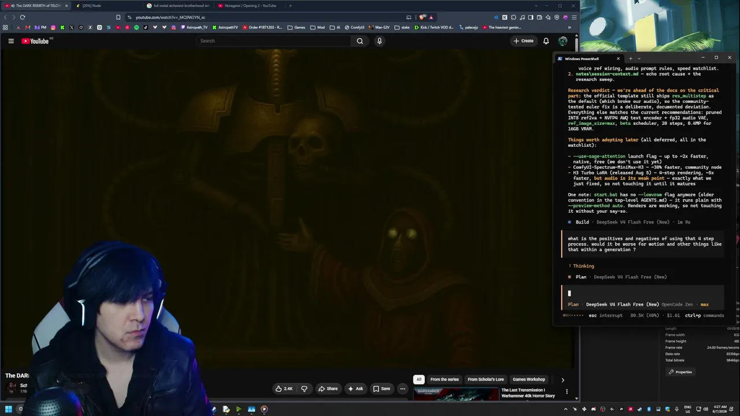
Task: Select the From Scholar's Lore chip
Action: pos(486,380)
